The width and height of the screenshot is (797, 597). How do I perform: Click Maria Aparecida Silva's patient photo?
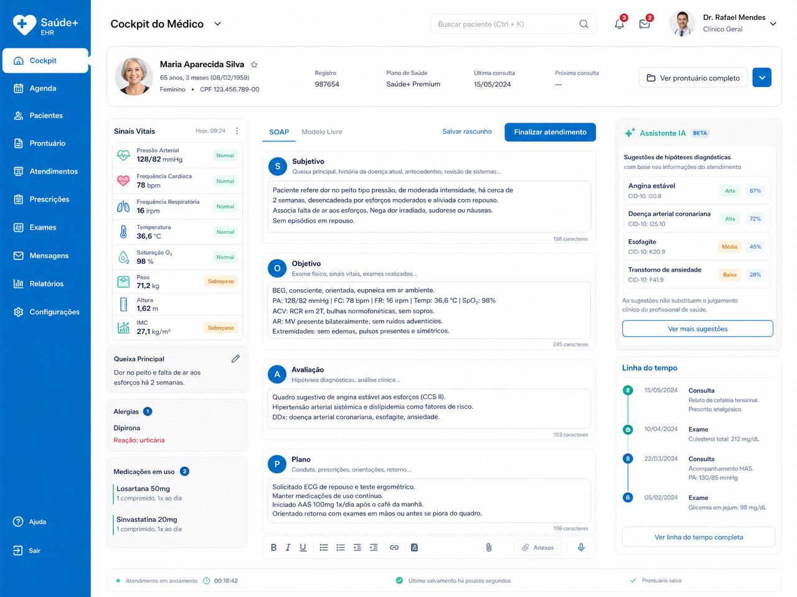[134, 76]
